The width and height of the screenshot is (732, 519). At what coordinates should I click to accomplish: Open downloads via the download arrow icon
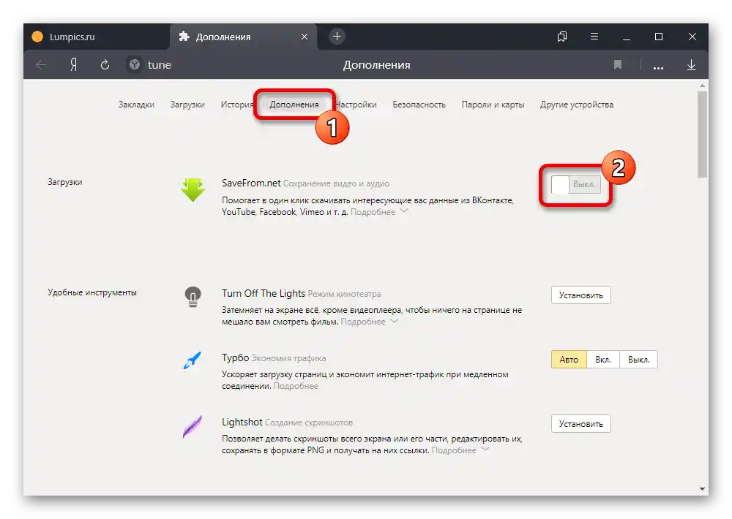692,65
